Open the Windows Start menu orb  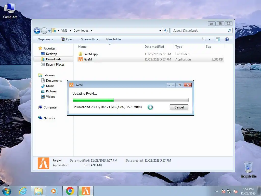pyautogui.click(x=7, y=191)
